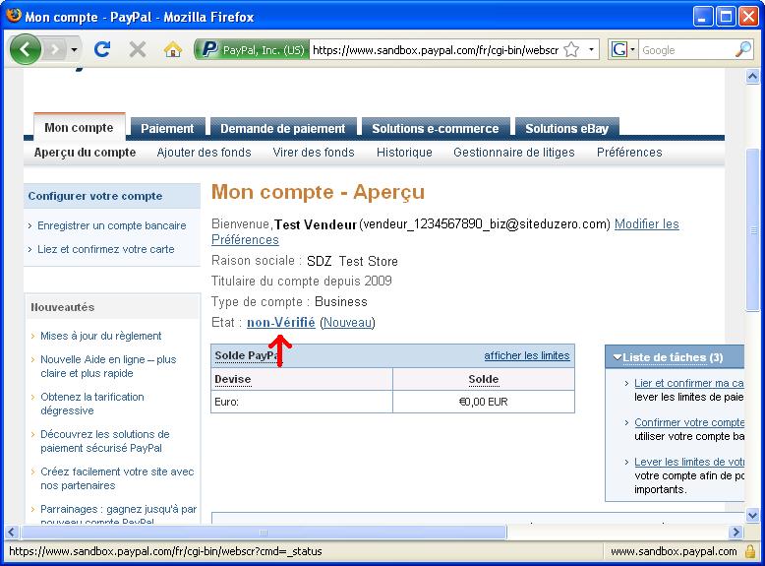Click the Nouveau link next to status
Image resolution: width=765 pixels, height=566 pixels.
pos(347,322)
